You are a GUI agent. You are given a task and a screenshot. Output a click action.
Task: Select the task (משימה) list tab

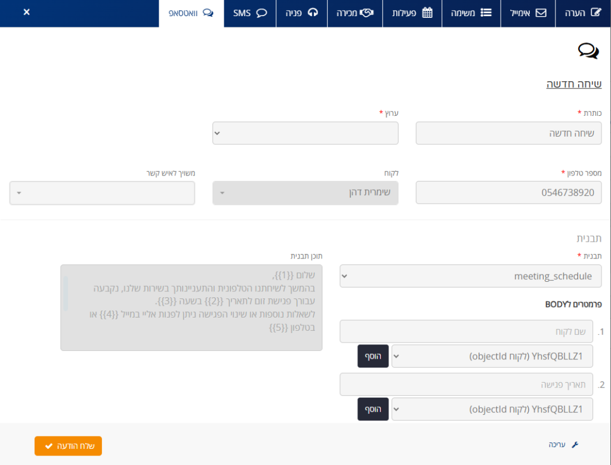pos(472,13)
